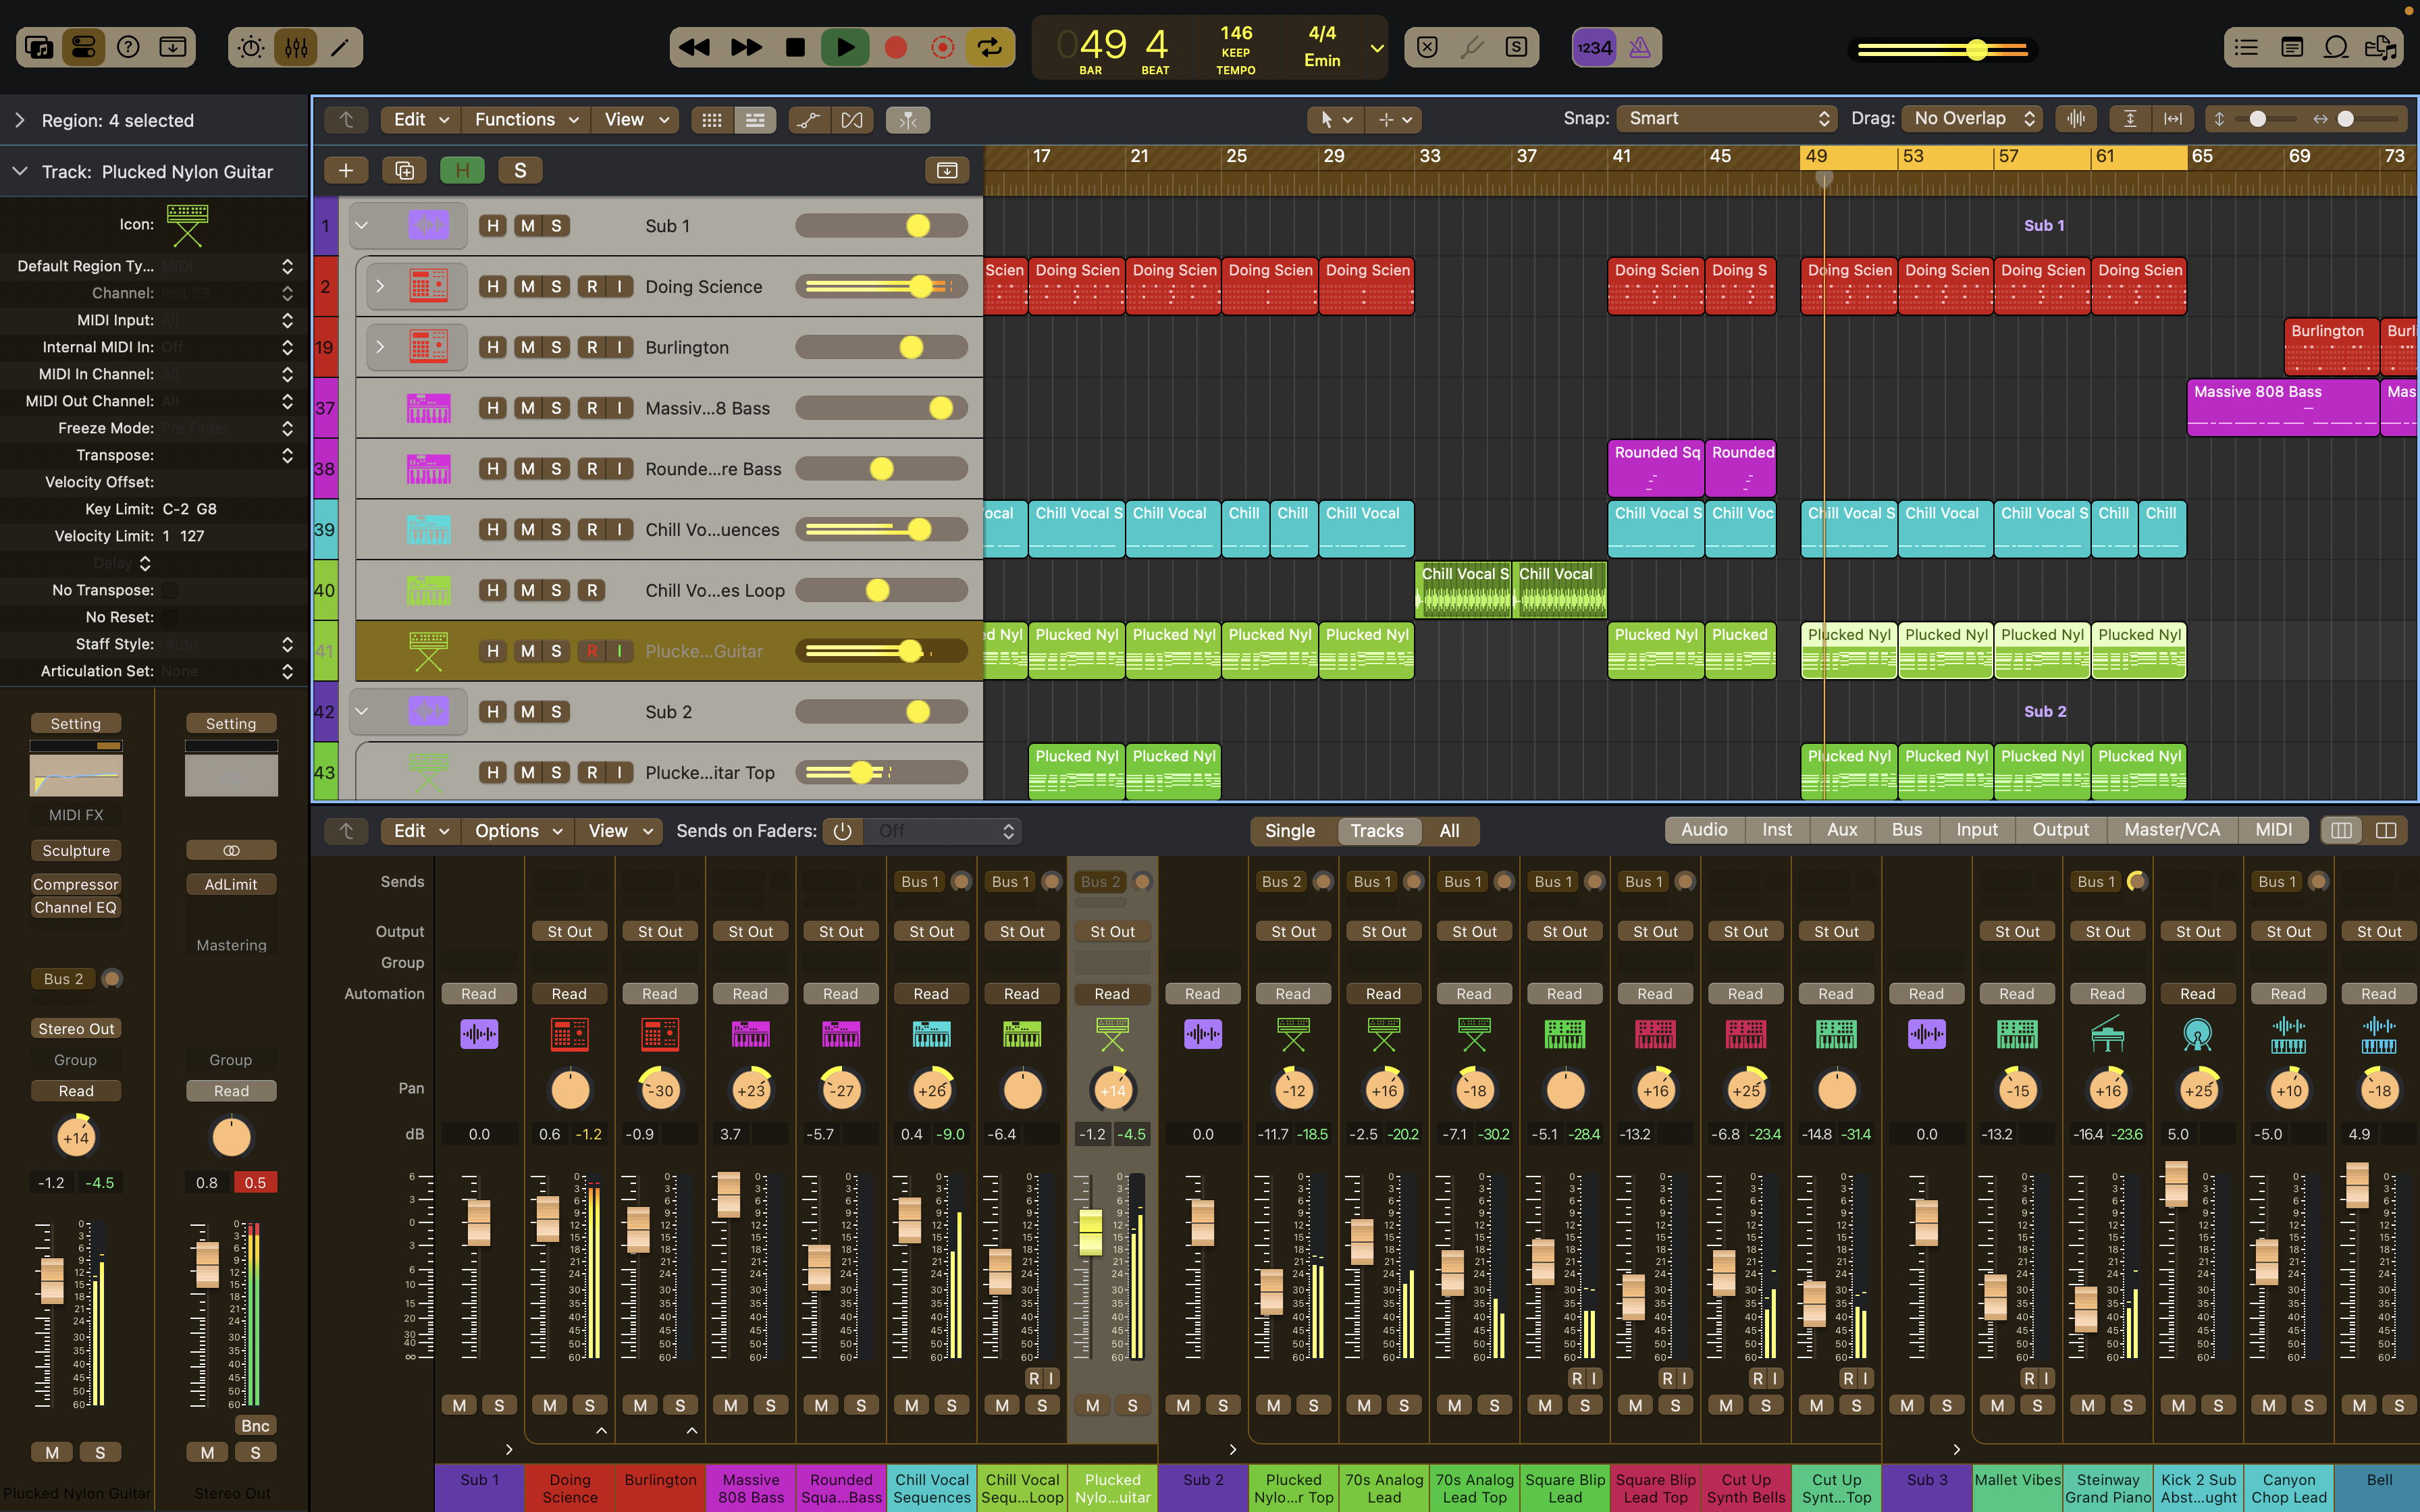Viewport: 2420px width, 1512px height.
Task: Open the Snap Smart dropdown
Action: [x=1727, y=118]
